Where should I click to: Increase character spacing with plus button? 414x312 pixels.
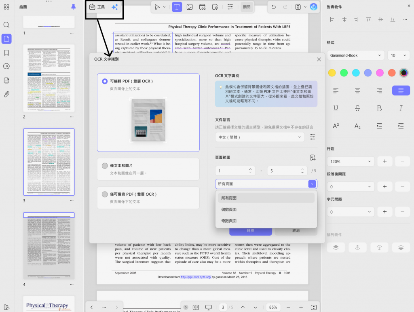pos(385,212)
